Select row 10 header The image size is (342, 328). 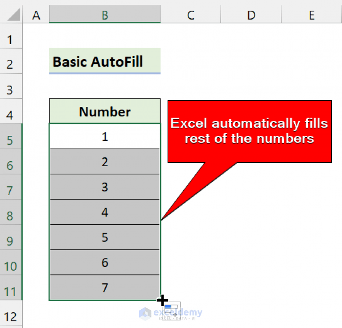click(x=11, y=262)
